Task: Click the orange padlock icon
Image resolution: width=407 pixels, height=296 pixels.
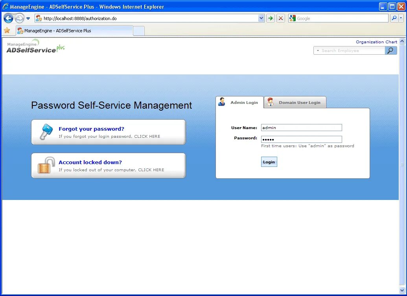Action: pos(46,165)
